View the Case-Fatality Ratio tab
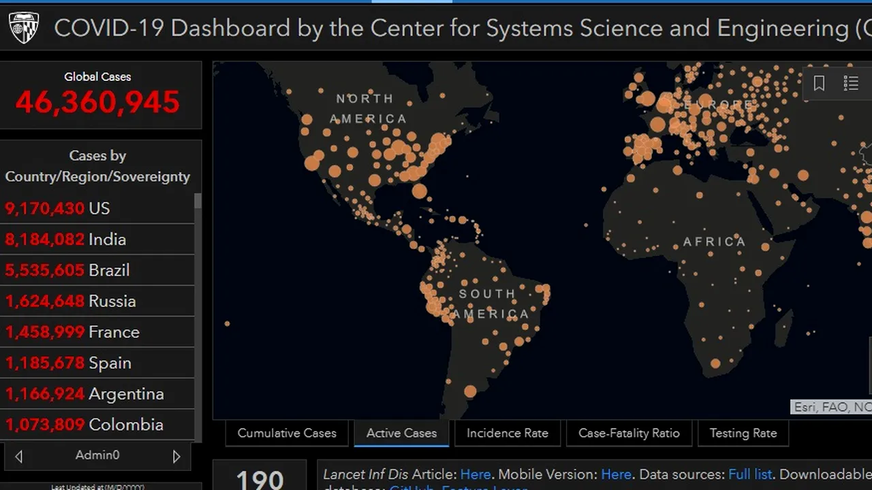This screenshot has height=490, width=872. [x=629, y=433]
